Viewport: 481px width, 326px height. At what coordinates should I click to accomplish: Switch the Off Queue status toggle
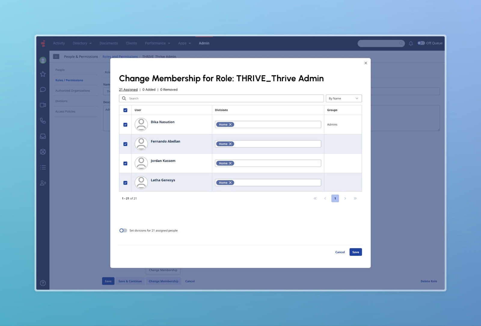pos(421,43)
